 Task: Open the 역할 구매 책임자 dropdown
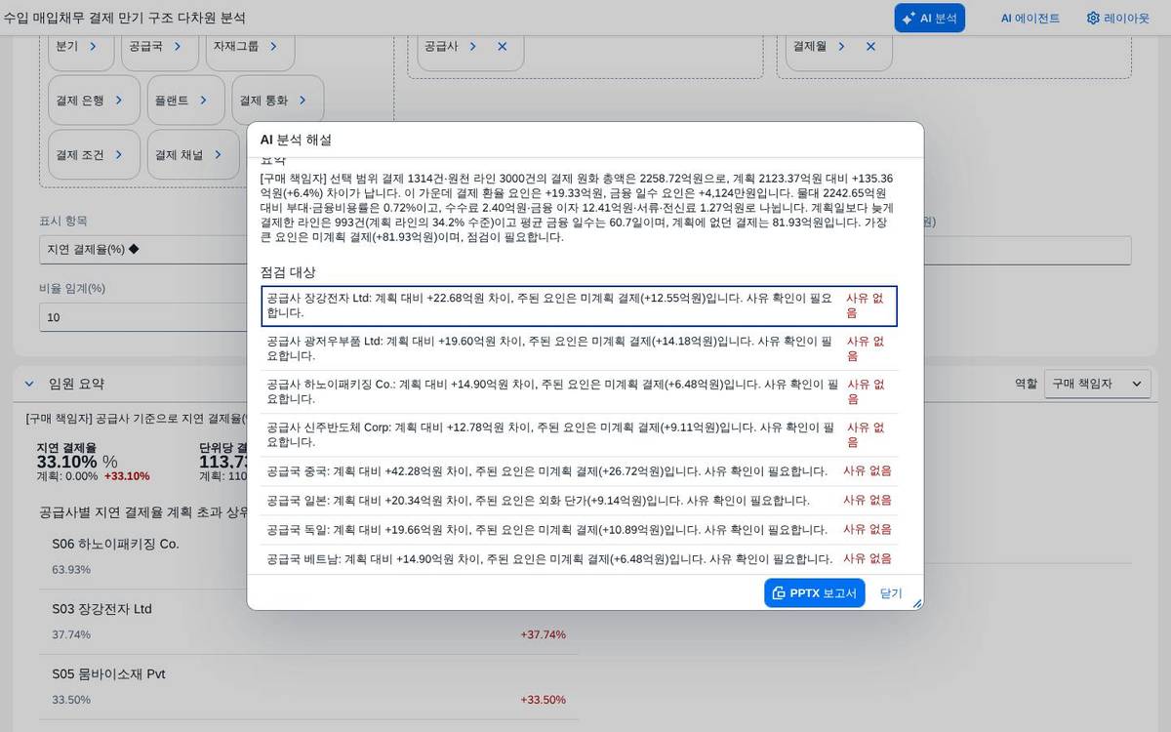(x=1097, y=384)
